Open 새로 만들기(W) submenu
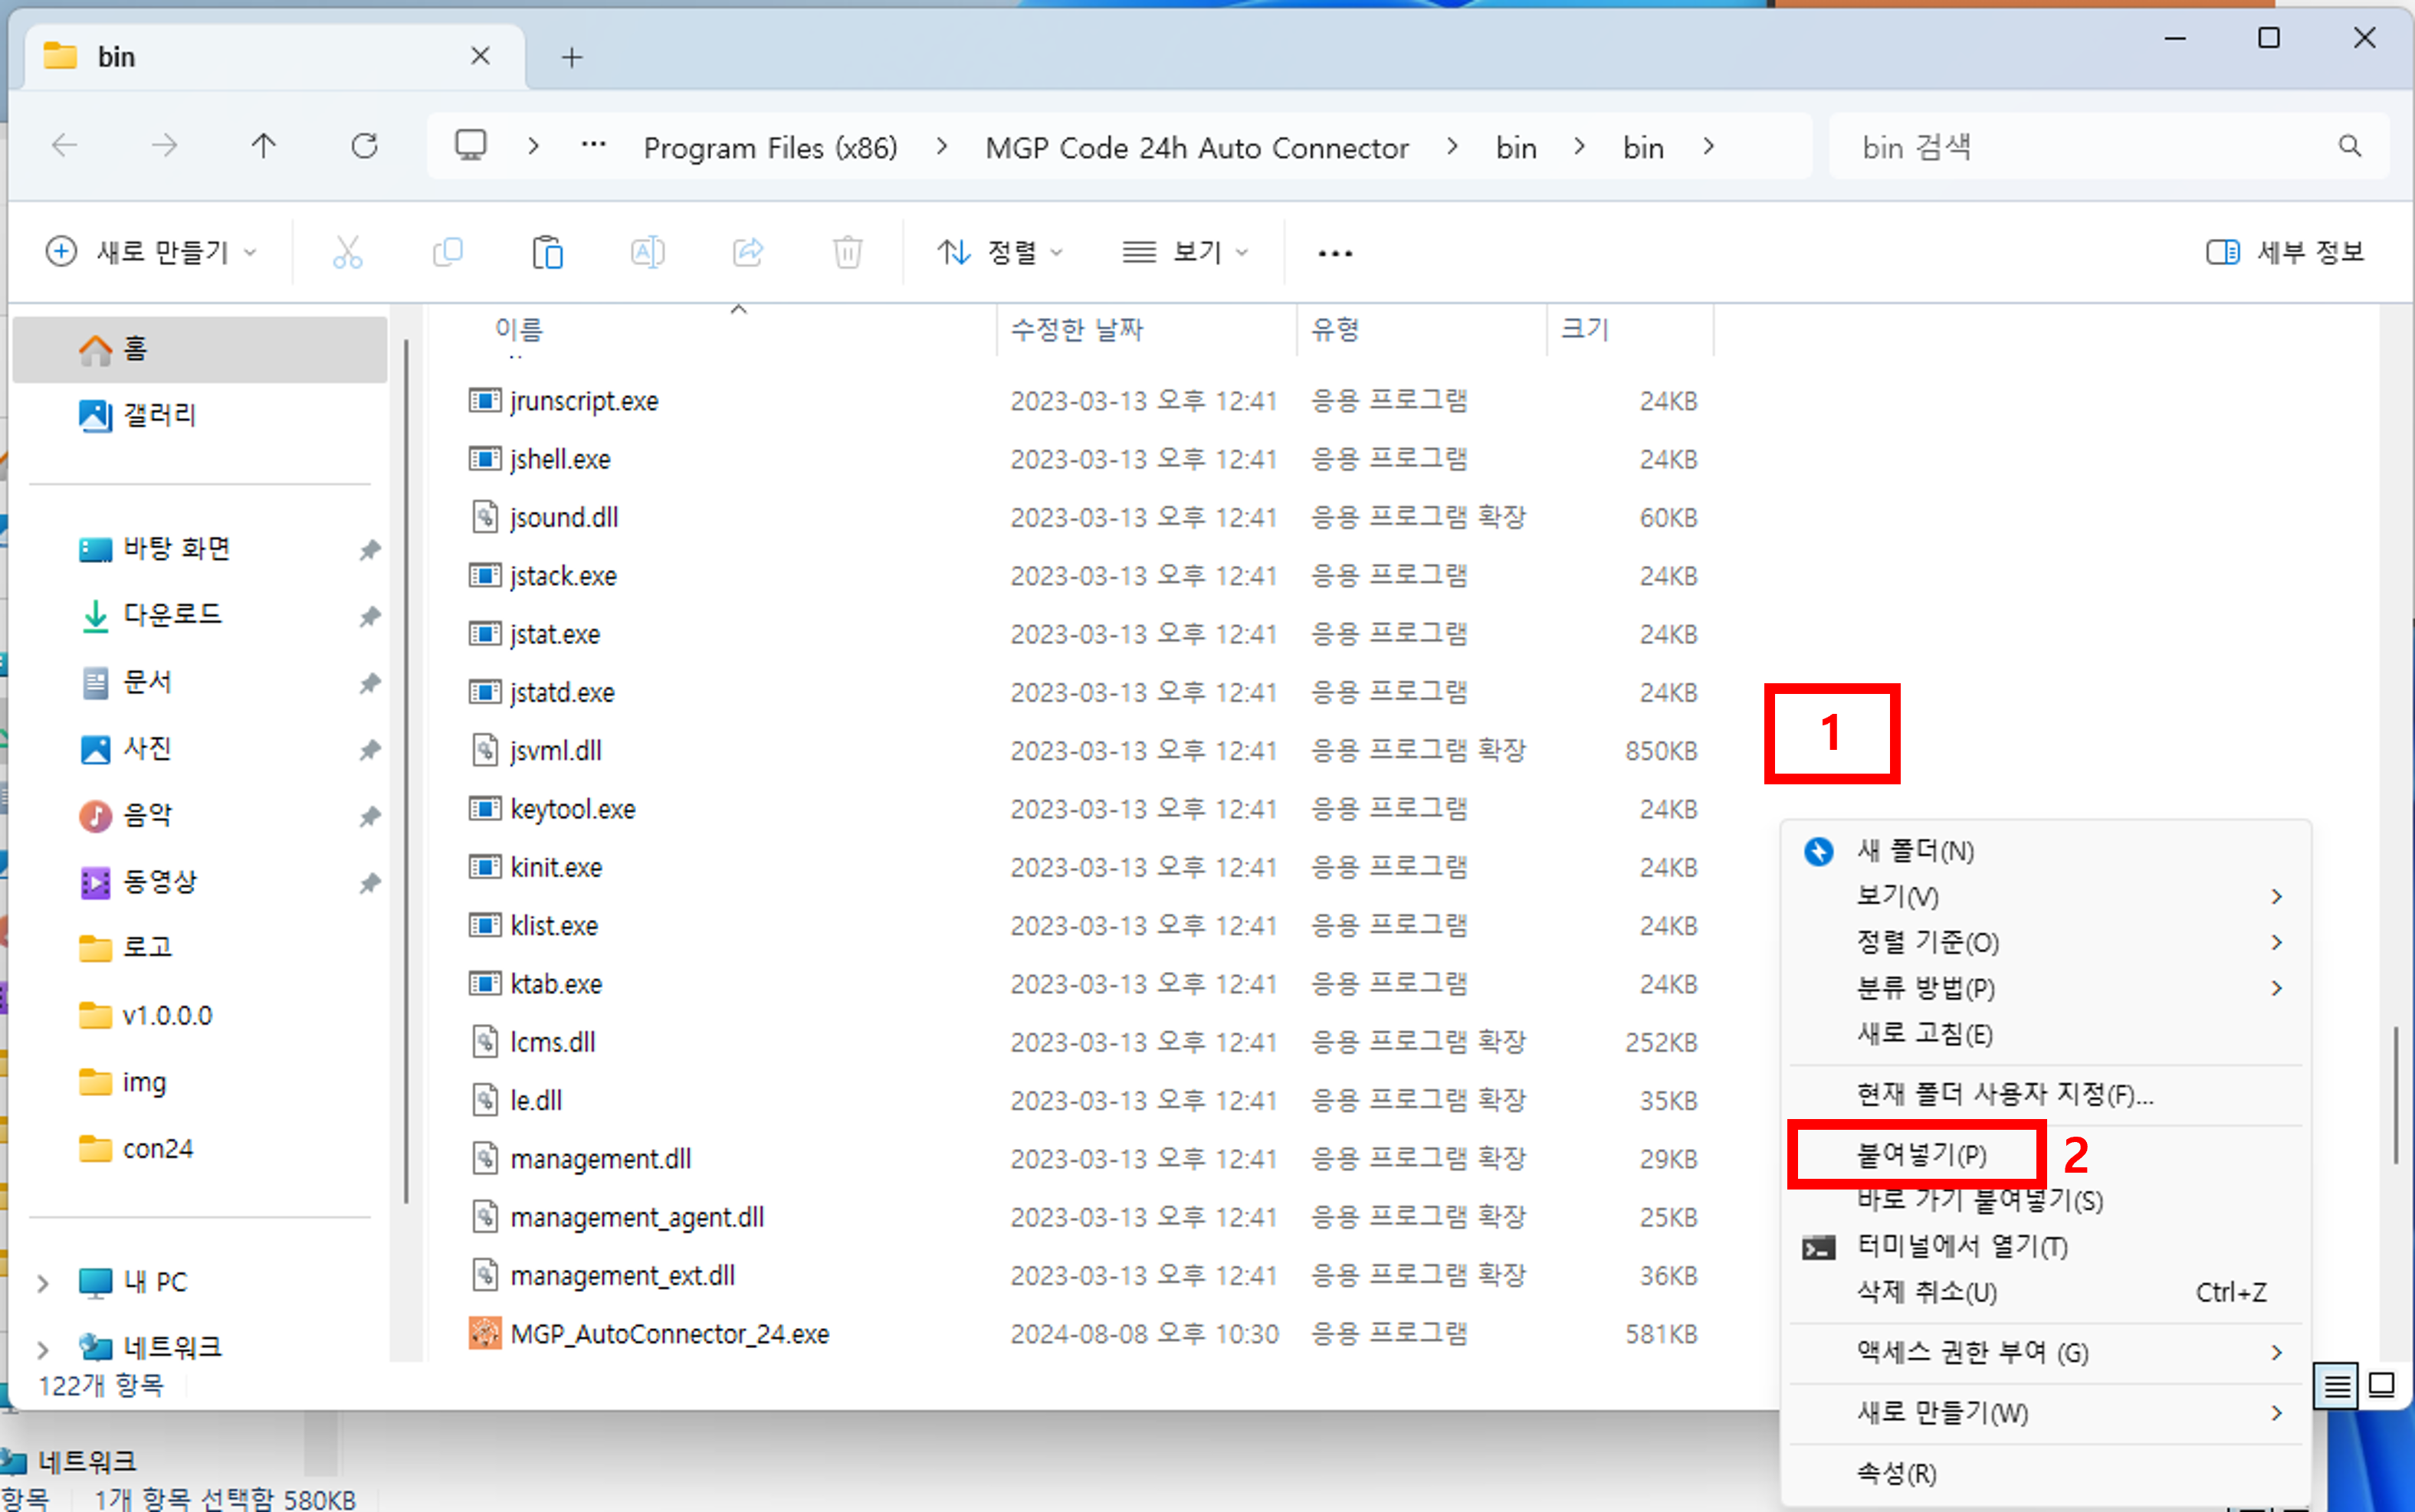 tap(2047, 1413)
